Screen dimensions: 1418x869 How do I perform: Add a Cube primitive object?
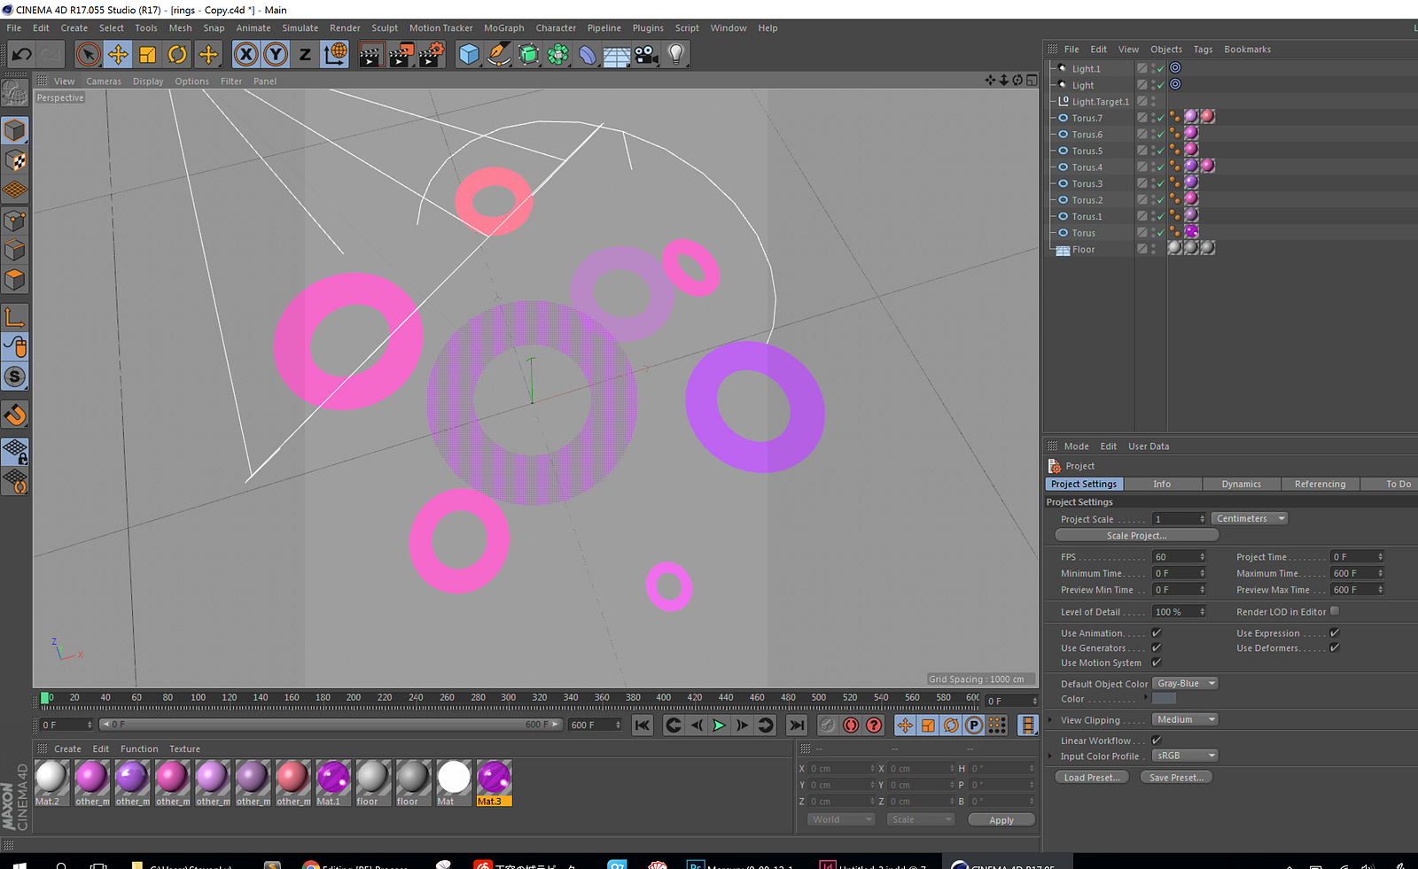point(469,55)
